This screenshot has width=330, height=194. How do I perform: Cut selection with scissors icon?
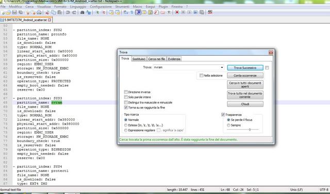47,12
